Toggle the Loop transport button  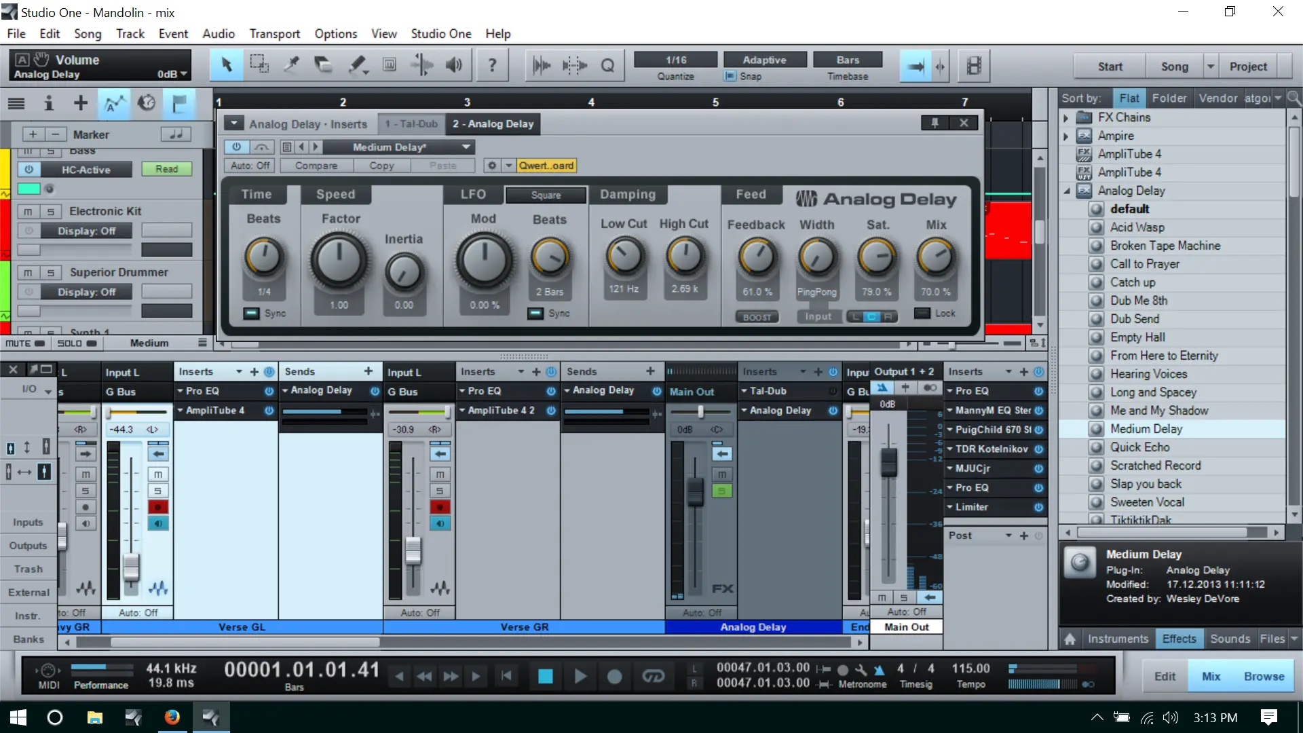point(653,676)
